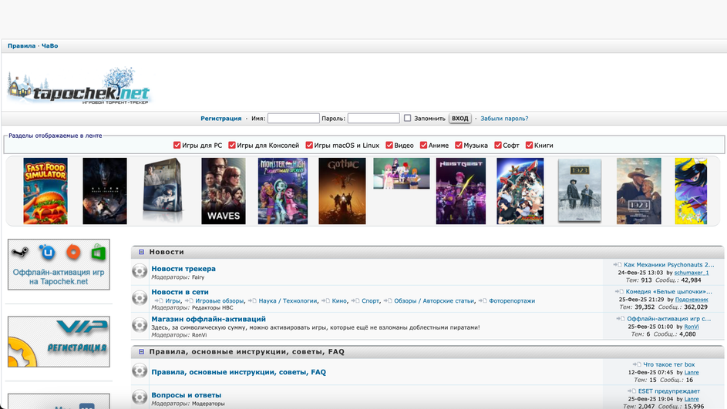This screenshot has height=409, width=727.
Task: Uncheck the Игры для PC checkbox
Action: click(x=177, y=145)
